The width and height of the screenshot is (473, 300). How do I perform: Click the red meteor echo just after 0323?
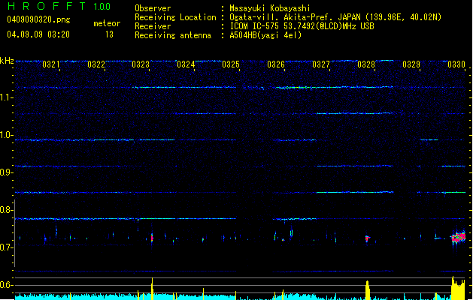(x=152, y=238)
